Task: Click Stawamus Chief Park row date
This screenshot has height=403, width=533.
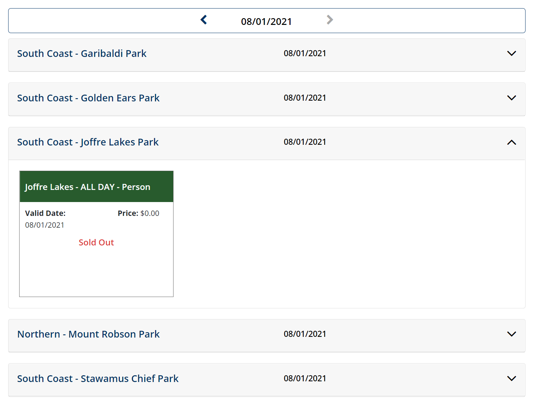Action: (x=305, y=378)
